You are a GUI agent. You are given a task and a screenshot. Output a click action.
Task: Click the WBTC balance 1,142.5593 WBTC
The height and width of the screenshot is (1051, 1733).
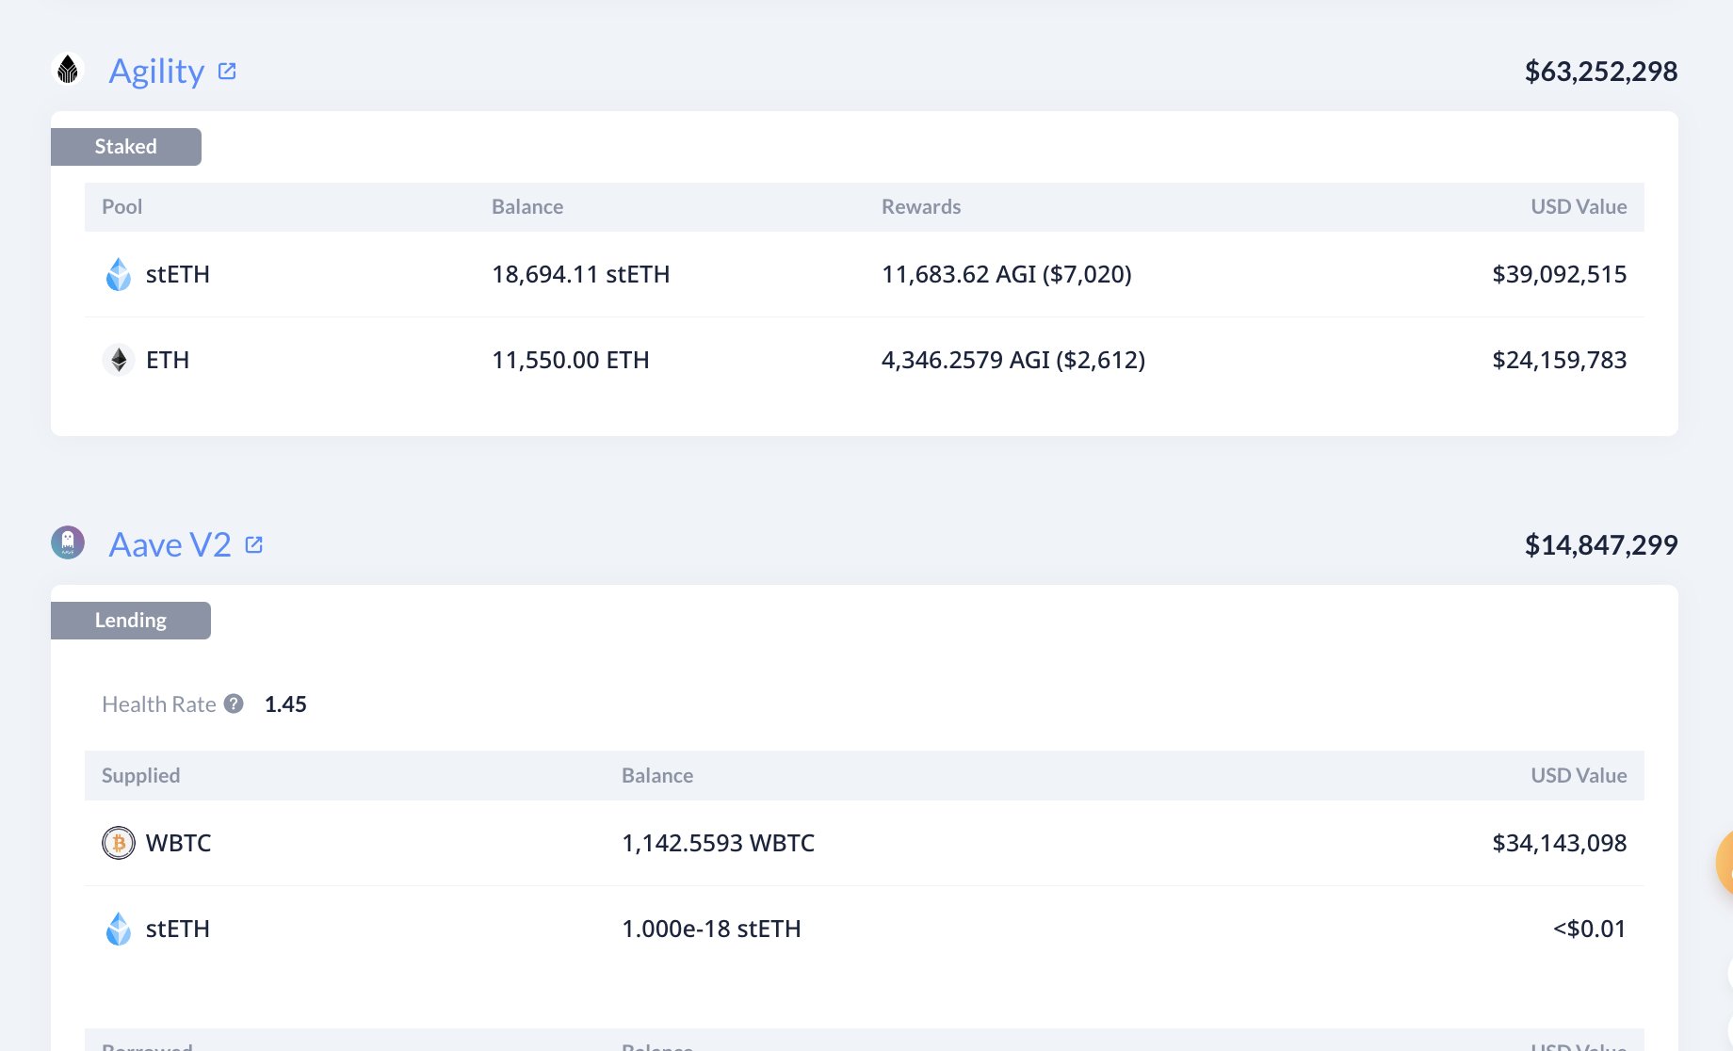pyautogui.click(x=718, y=843)
